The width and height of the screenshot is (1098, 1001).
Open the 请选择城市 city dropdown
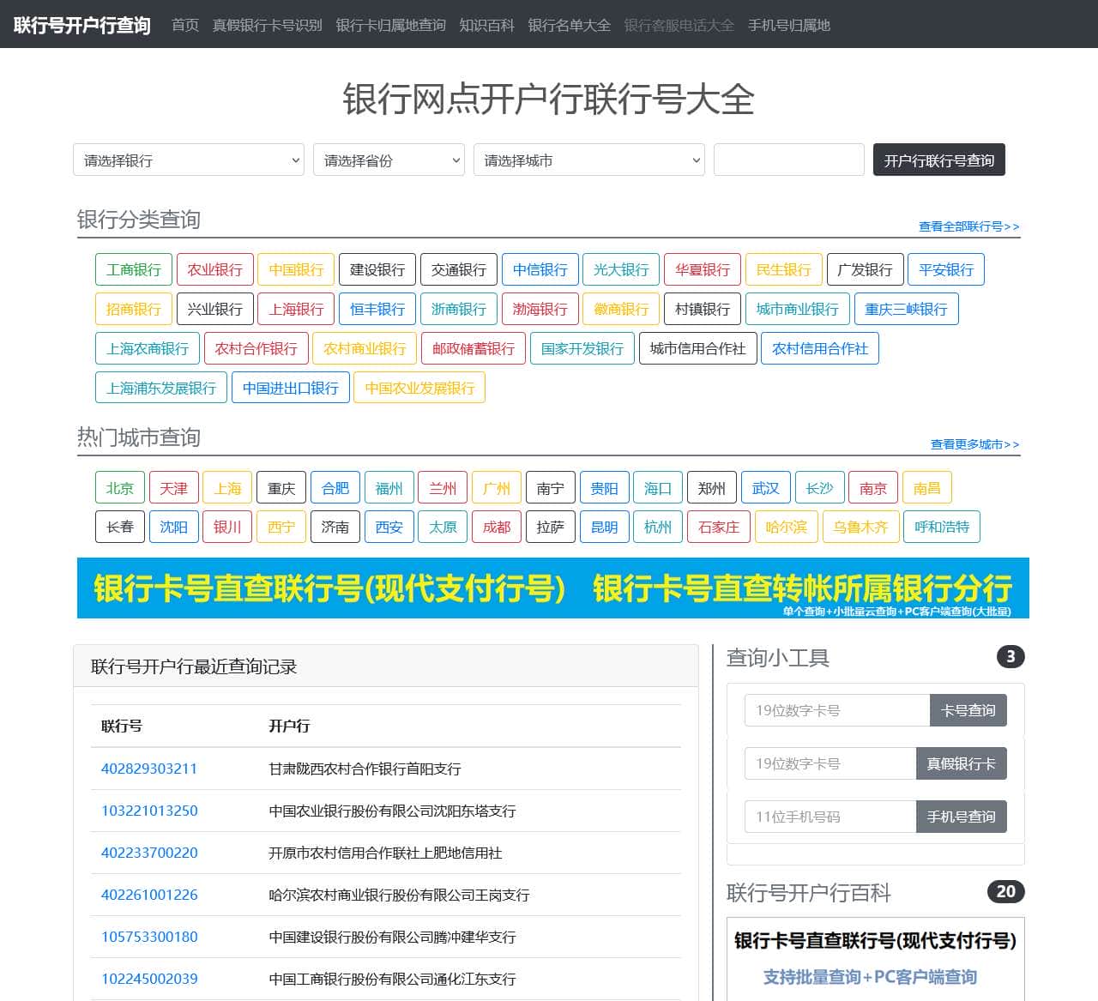point(588,160)
